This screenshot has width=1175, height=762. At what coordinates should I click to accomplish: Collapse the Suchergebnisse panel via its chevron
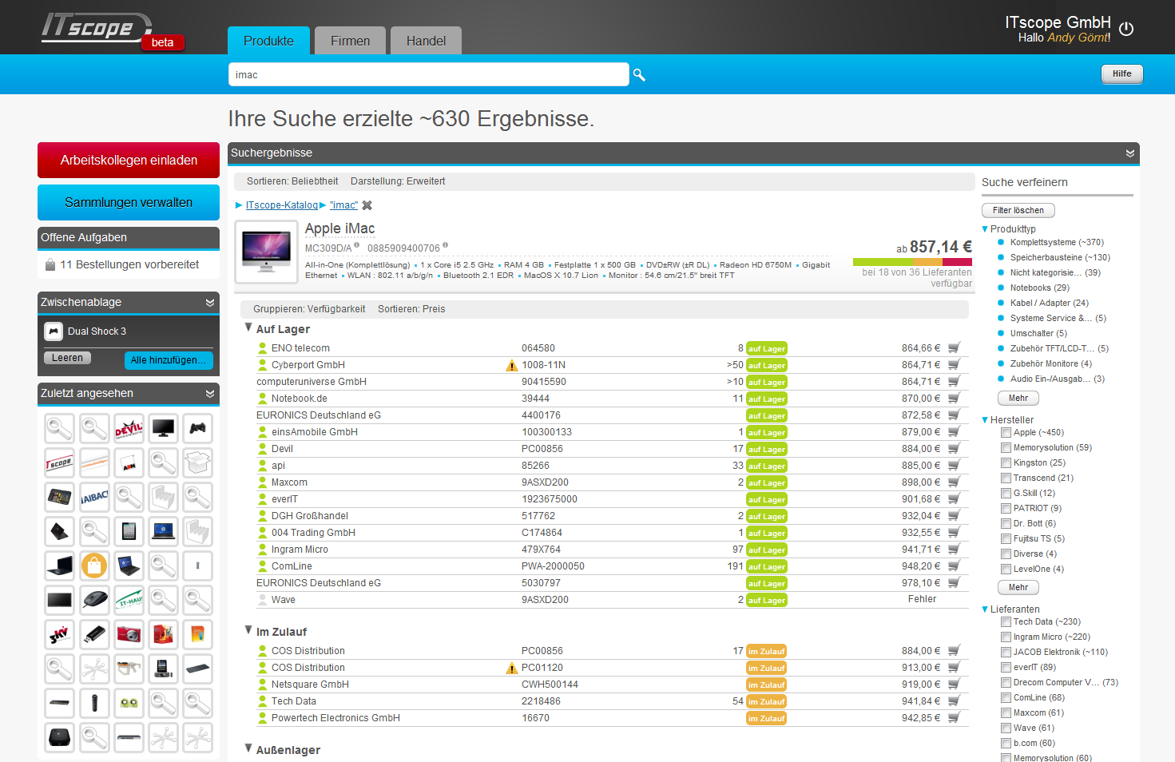coord(1130,153)
